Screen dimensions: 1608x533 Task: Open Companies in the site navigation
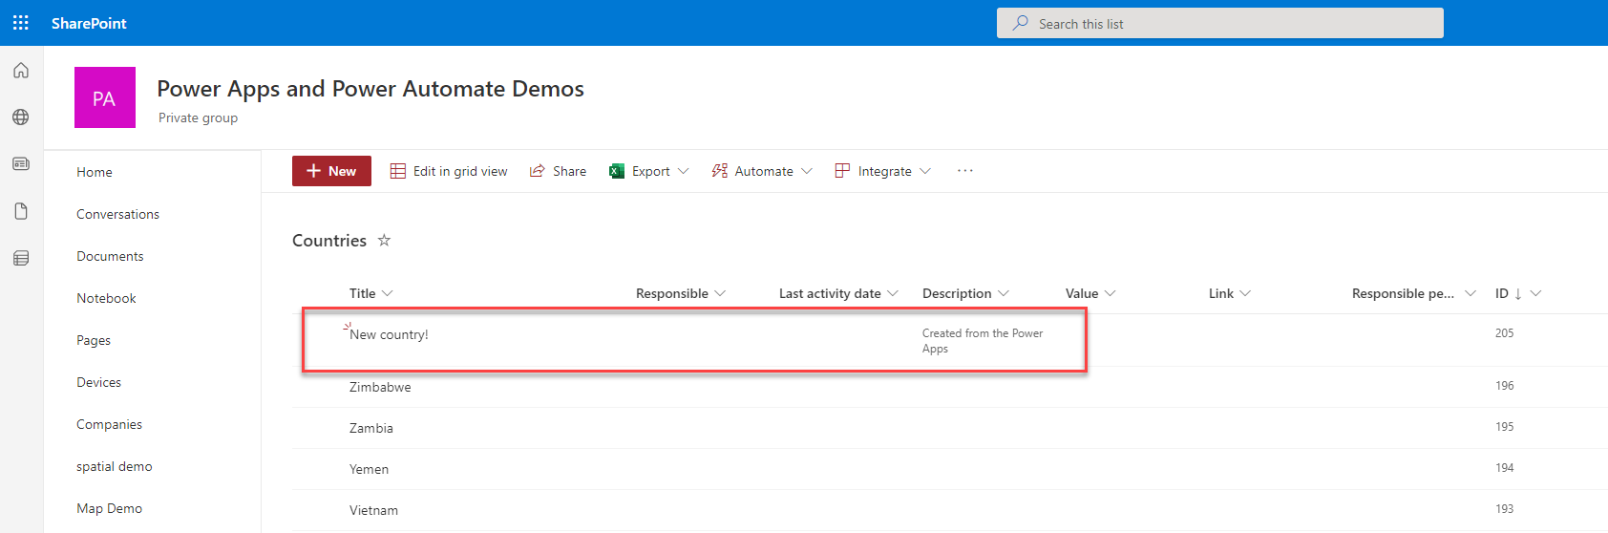tap(110, 424)
